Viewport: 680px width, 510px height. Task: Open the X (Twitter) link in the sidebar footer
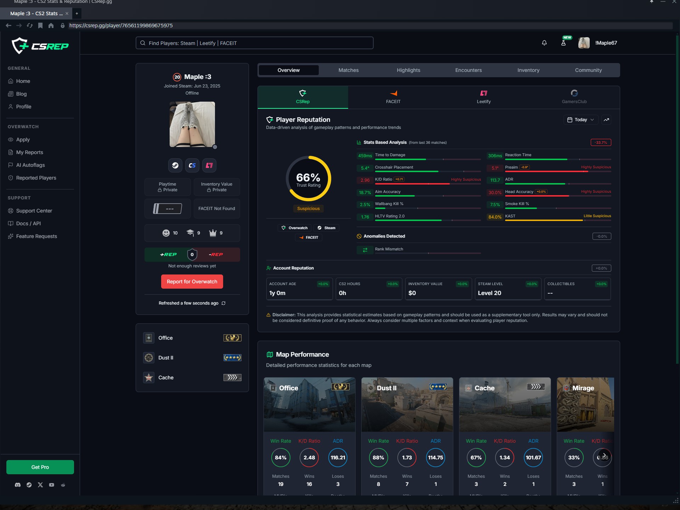(40, 485)
